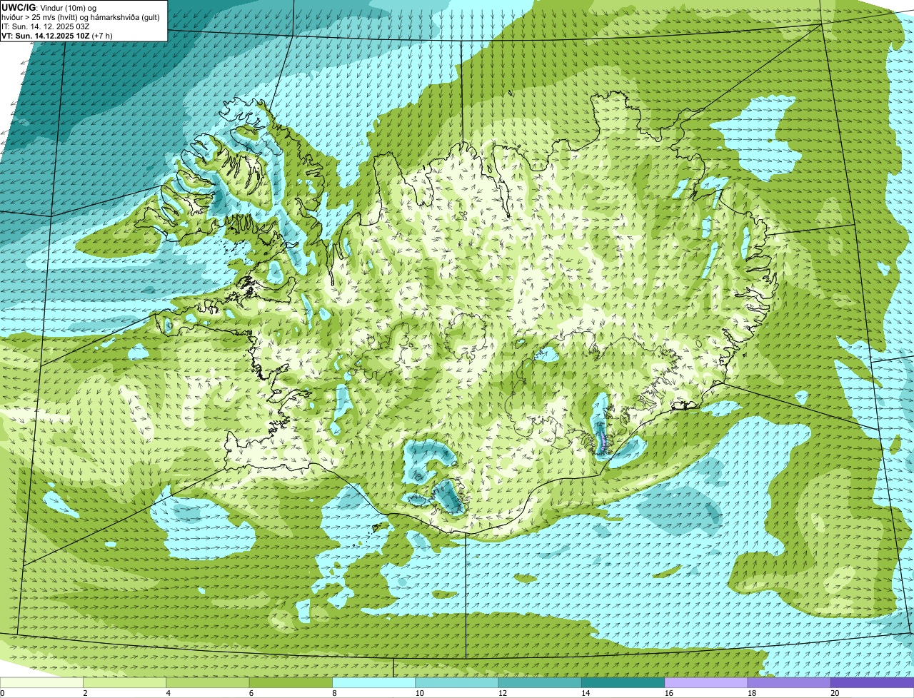Viewport: 914px width, 698px height.
Task: Click the 8–10 m/s light cyan legend swatch
Action: pyautogui.click(x=373, y=682)
